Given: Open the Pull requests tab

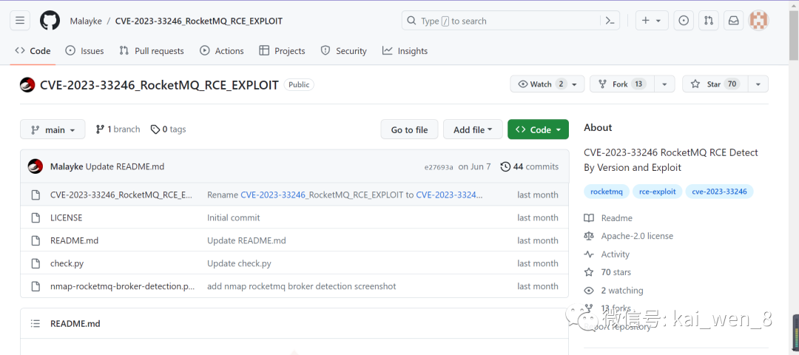Looking at the screenshot, I should click(x=152, y=51).
